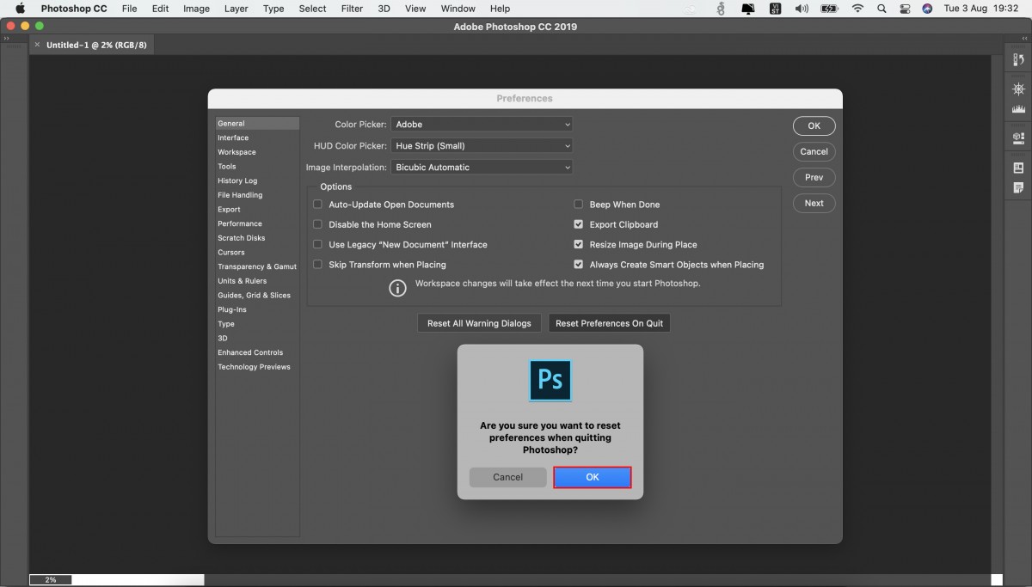Open the Apple menu

[x=20, y=9]
